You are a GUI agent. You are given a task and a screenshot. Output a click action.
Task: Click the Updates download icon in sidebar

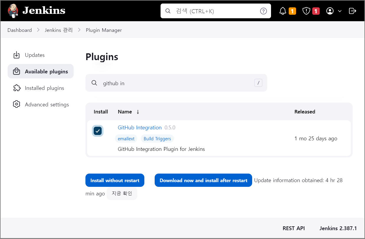coord(16,55)
